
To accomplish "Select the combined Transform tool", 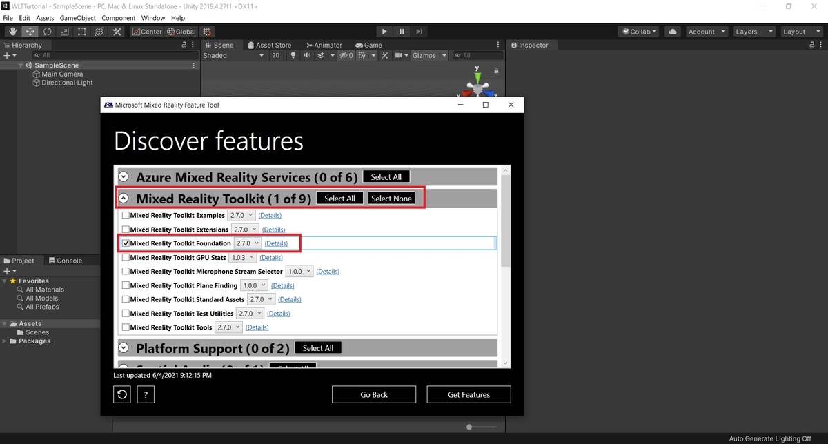I will point(99,32).
